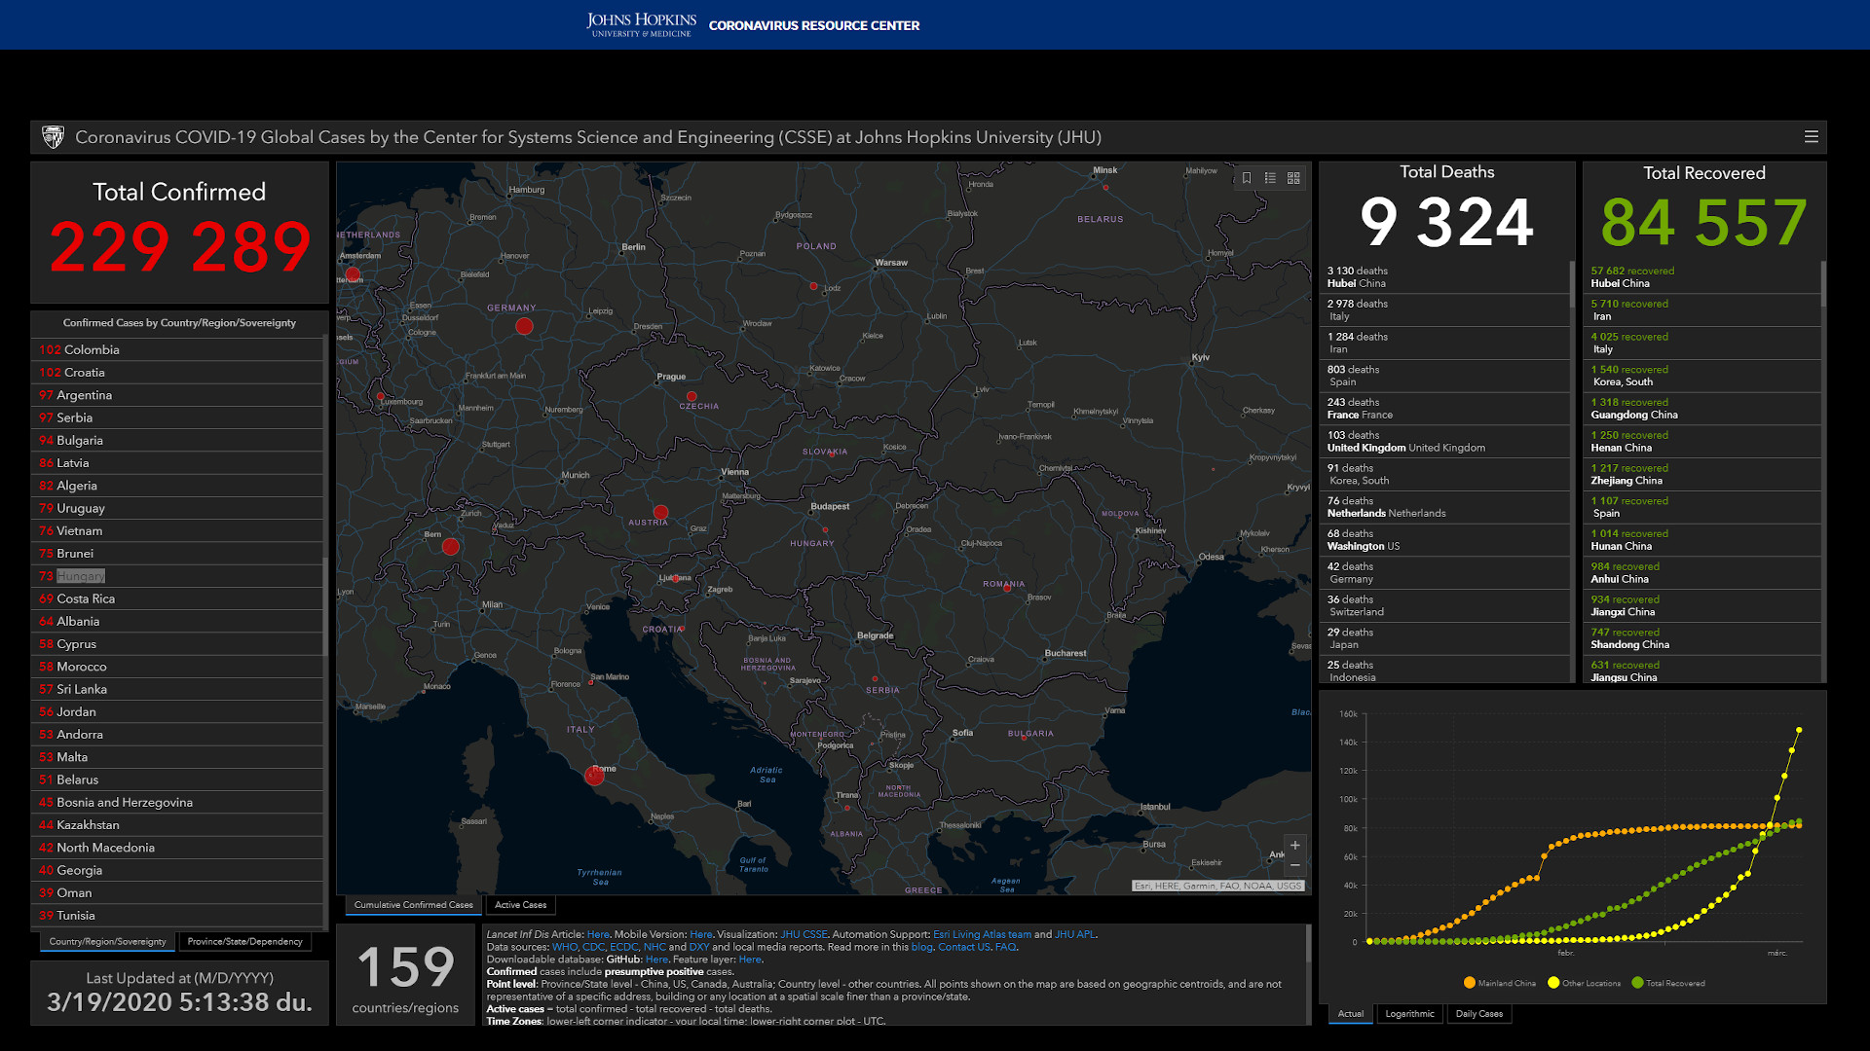Select Bosnia and Herzegovina in cases list
The image size is (1870, 1051).
coord(176,803)
